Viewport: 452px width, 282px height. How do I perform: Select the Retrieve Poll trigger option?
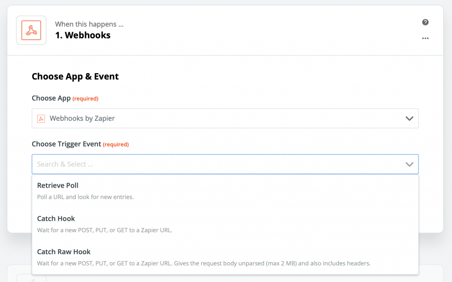click(x=225, y=191)
